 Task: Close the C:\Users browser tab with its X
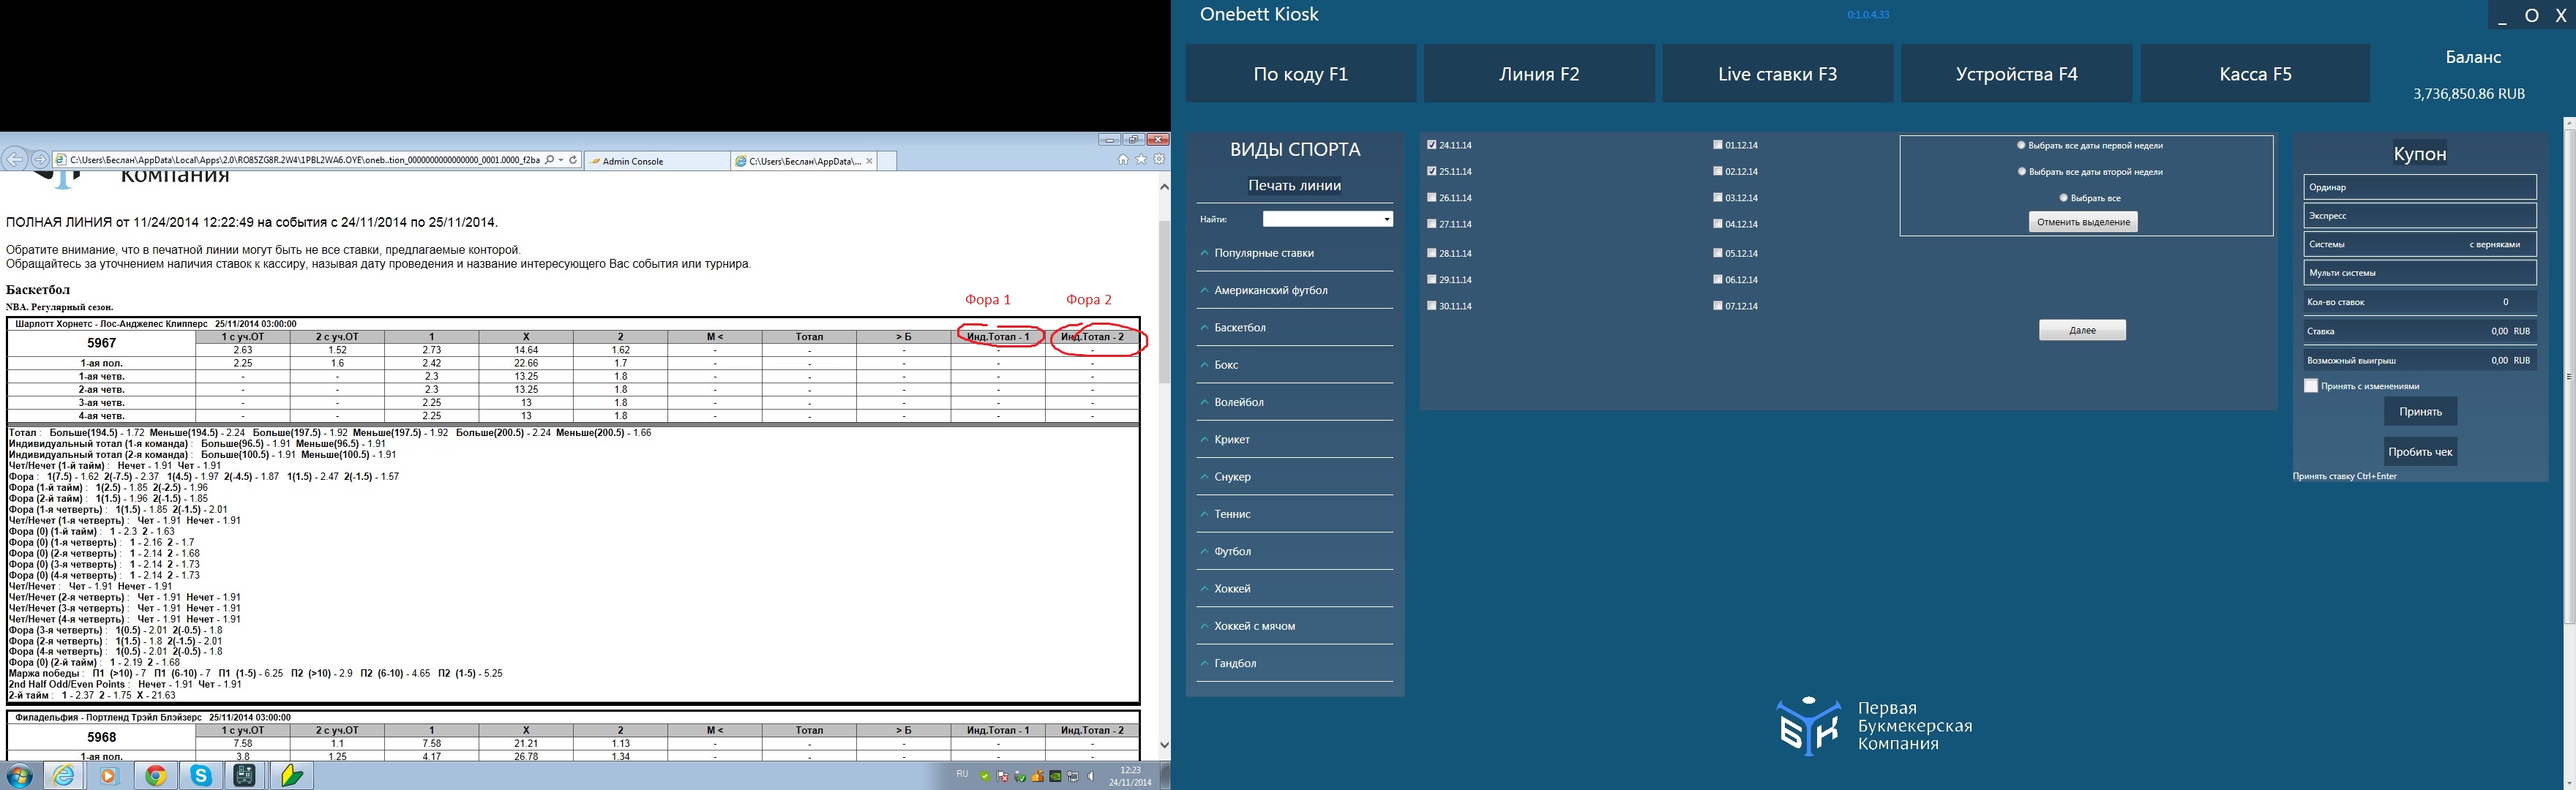[x=869, y=161]
